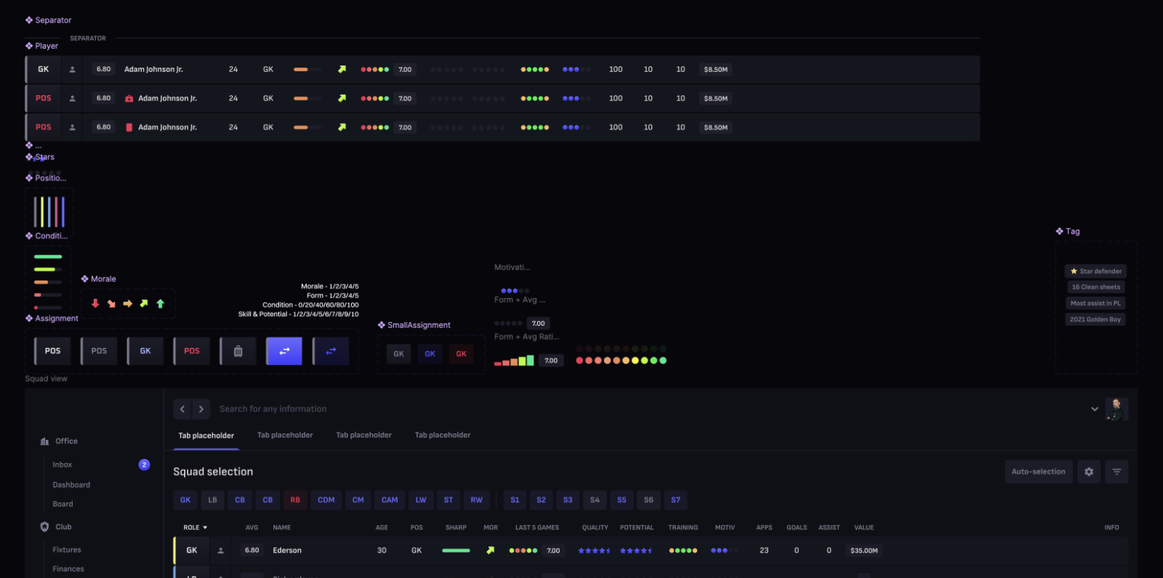Switch to the second Tab placeholder
The image size is (1163, 578).
pyautogui.click(x=285, y=435)
